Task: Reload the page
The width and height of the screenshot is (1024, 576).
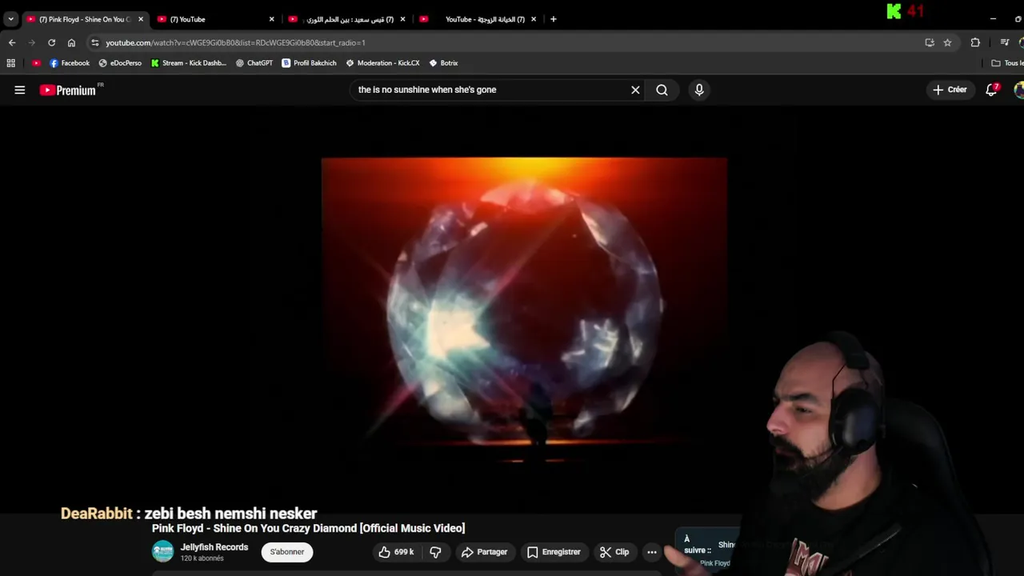Action: coord(51,42)
